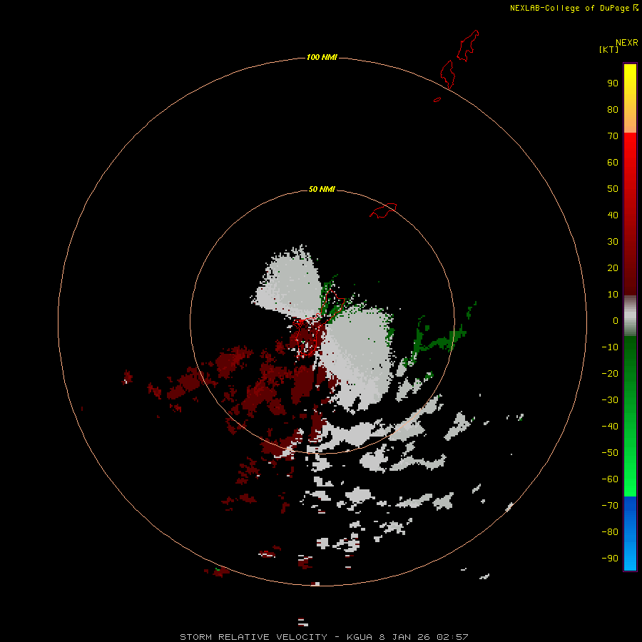Click the 10 value on the velocity scale
This screenshot has height=642, width=642.
click(613, 295)
